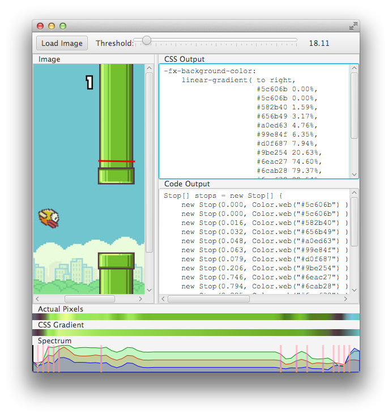
Task: Click the Code Output vertical scrollbar thumb
Action: tap(354, 222)
